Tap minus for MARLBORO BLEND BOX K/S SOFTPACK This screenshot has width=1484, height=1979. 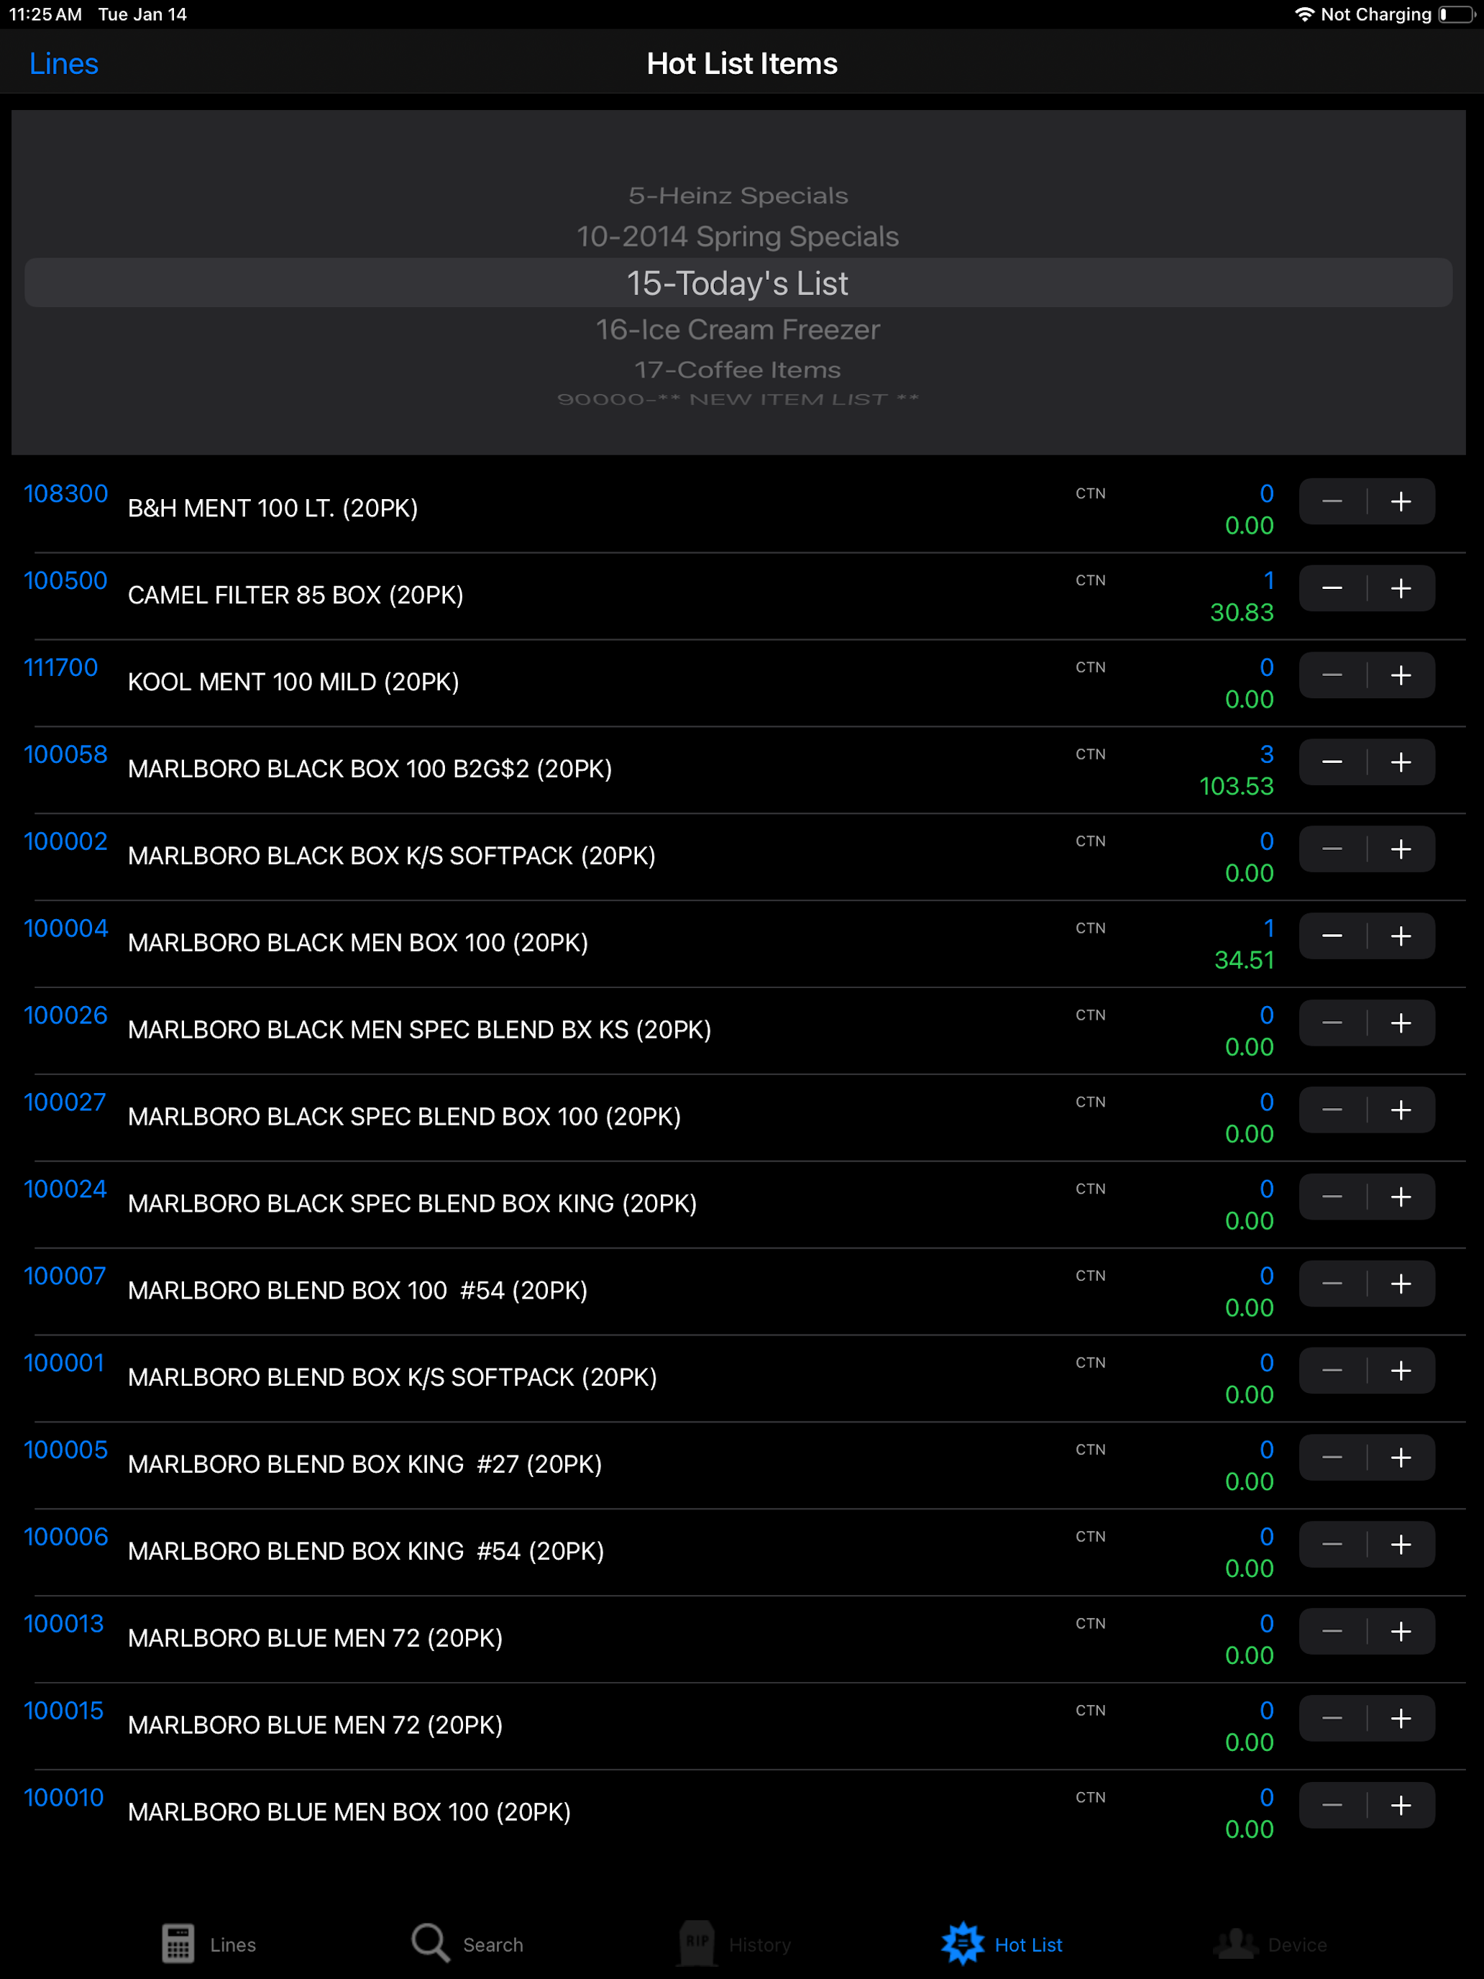[1332, 1370]
